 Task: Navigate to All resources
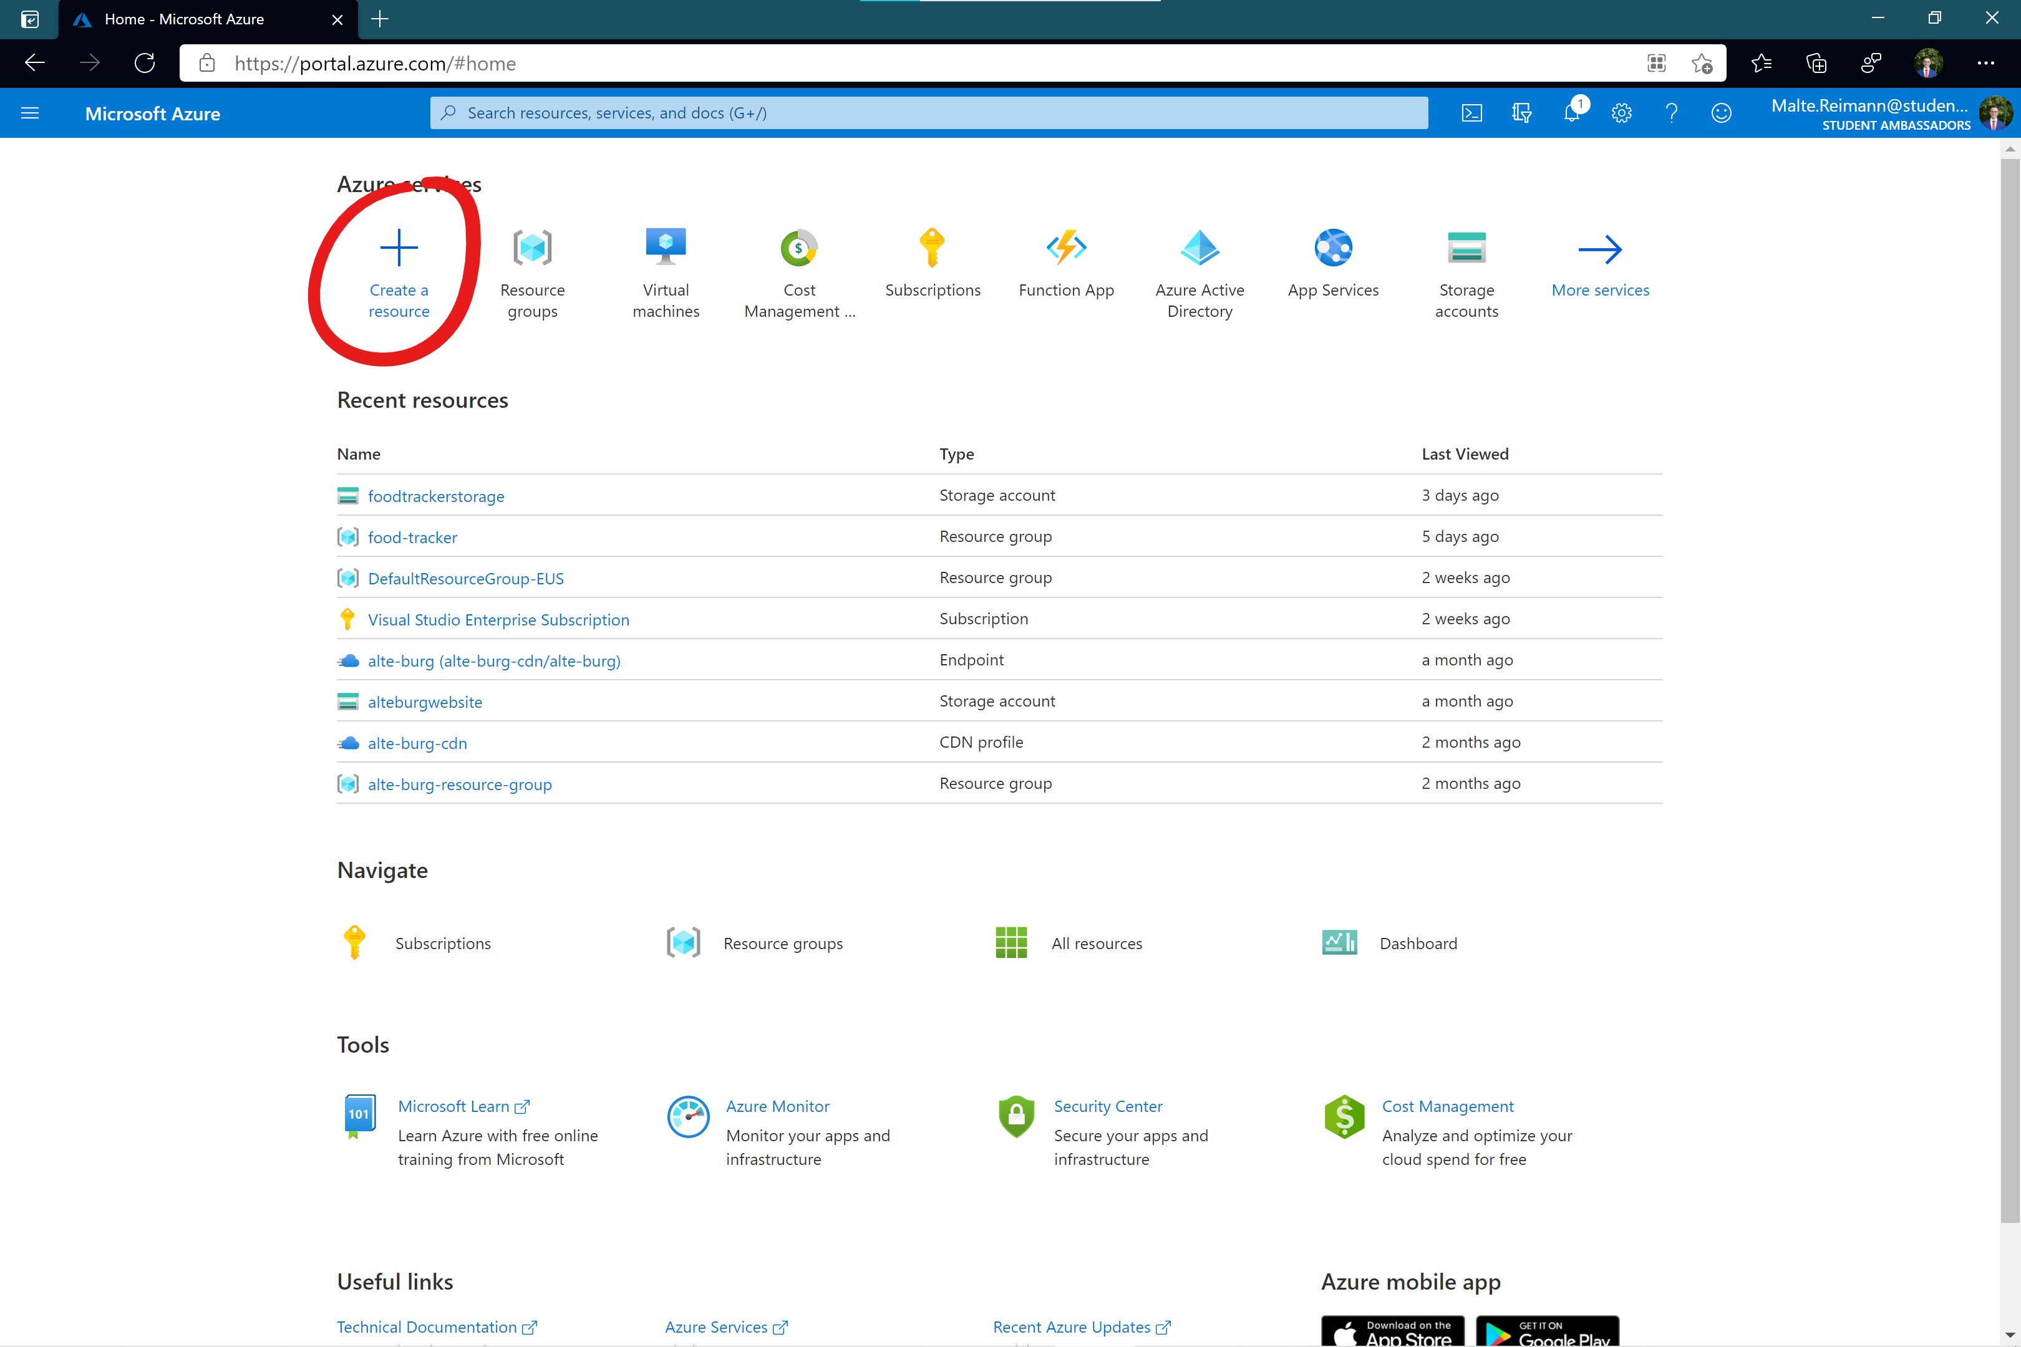(x=1097, y=944)
